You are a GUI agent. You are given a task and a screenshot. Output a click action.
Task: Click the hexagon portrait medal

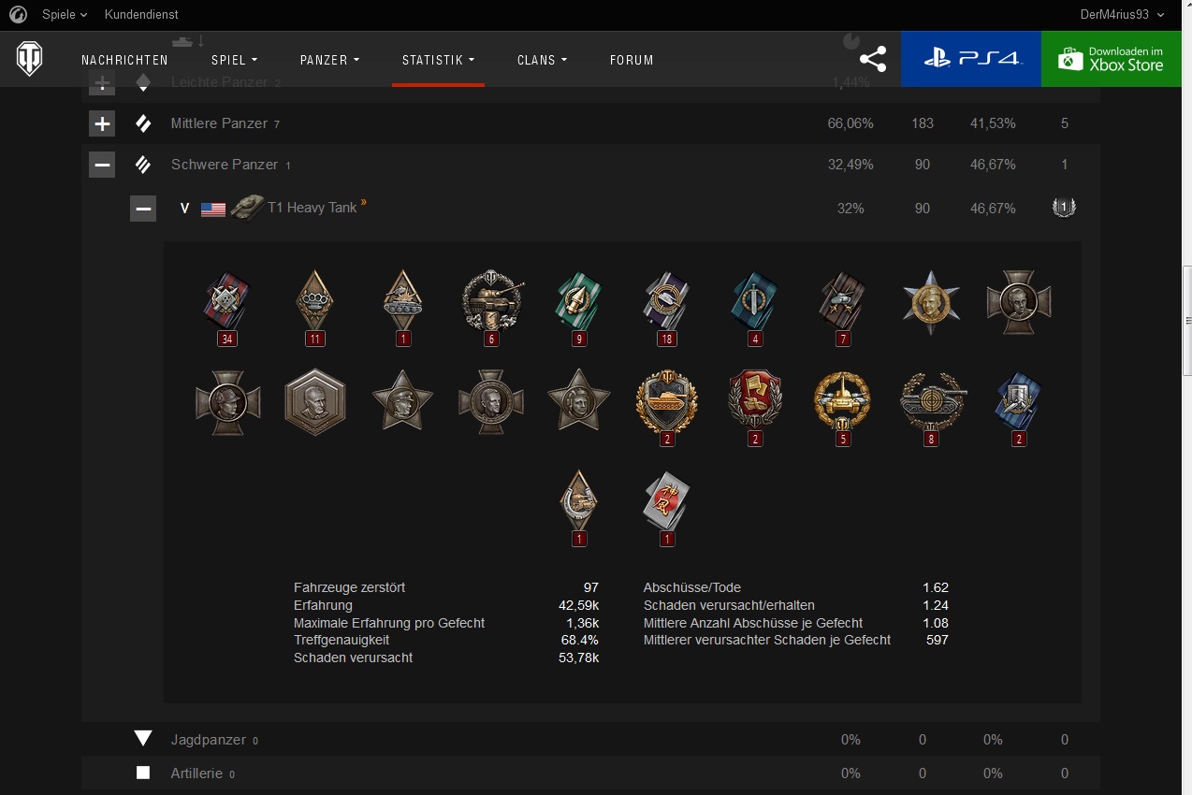tap(315, 402)
